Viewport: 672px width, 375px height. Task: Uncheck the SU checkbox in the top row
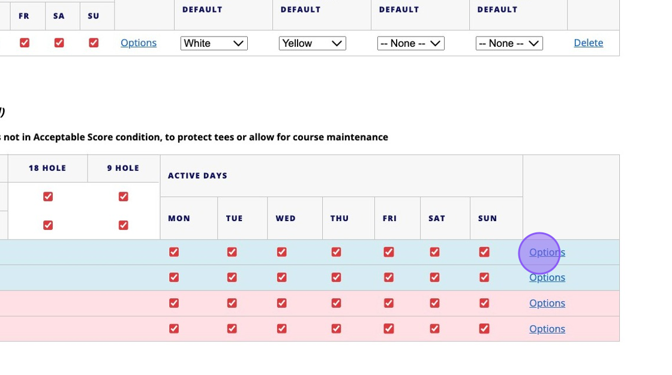coord(94,43)
